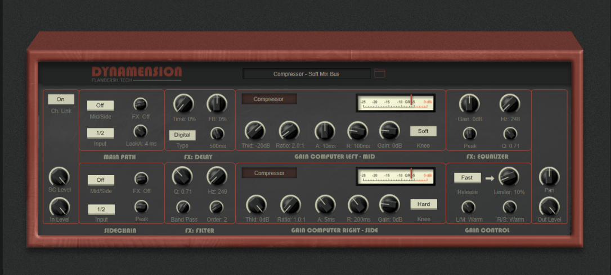The height and width of the screenshot is (275, 611).
Task: Toggle the Fast release button
Action: click(467, 178)
